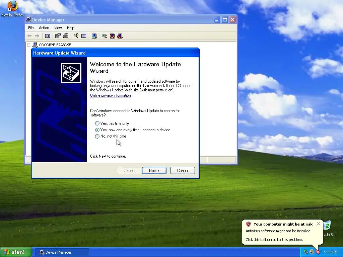This screenshot has height=257, width=343.
Task: Click the Windows Update globe tray icon
Action: click(312, 252)
